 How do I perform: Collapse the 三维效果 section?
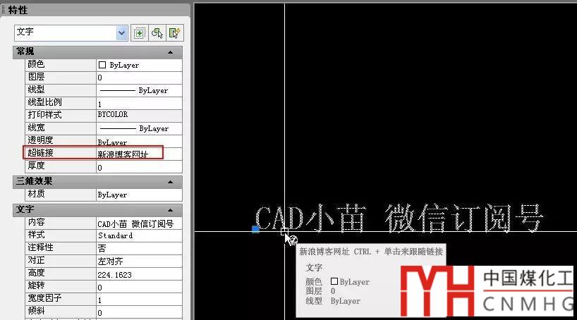click(171, 182)
